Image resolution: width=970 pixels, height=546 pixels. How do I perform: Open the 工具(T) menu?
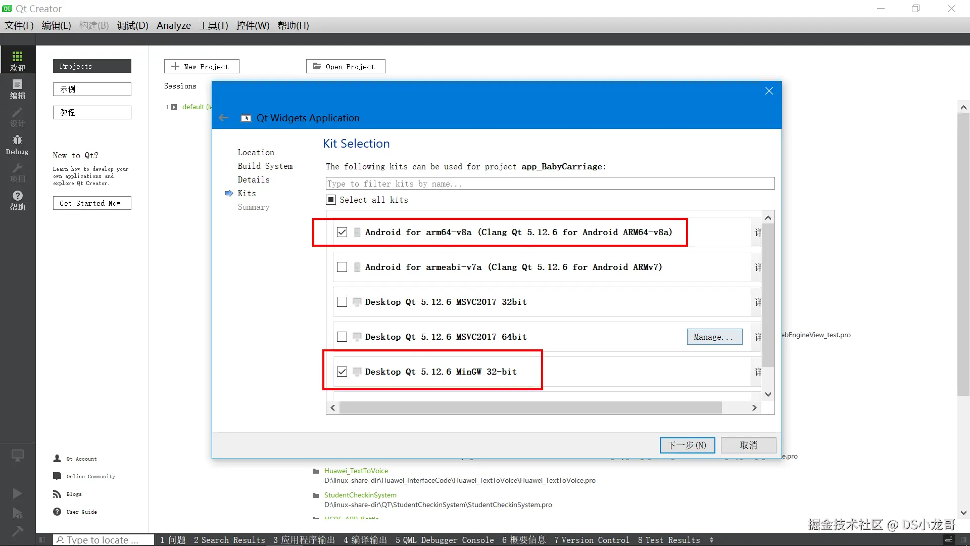(213, 25)
